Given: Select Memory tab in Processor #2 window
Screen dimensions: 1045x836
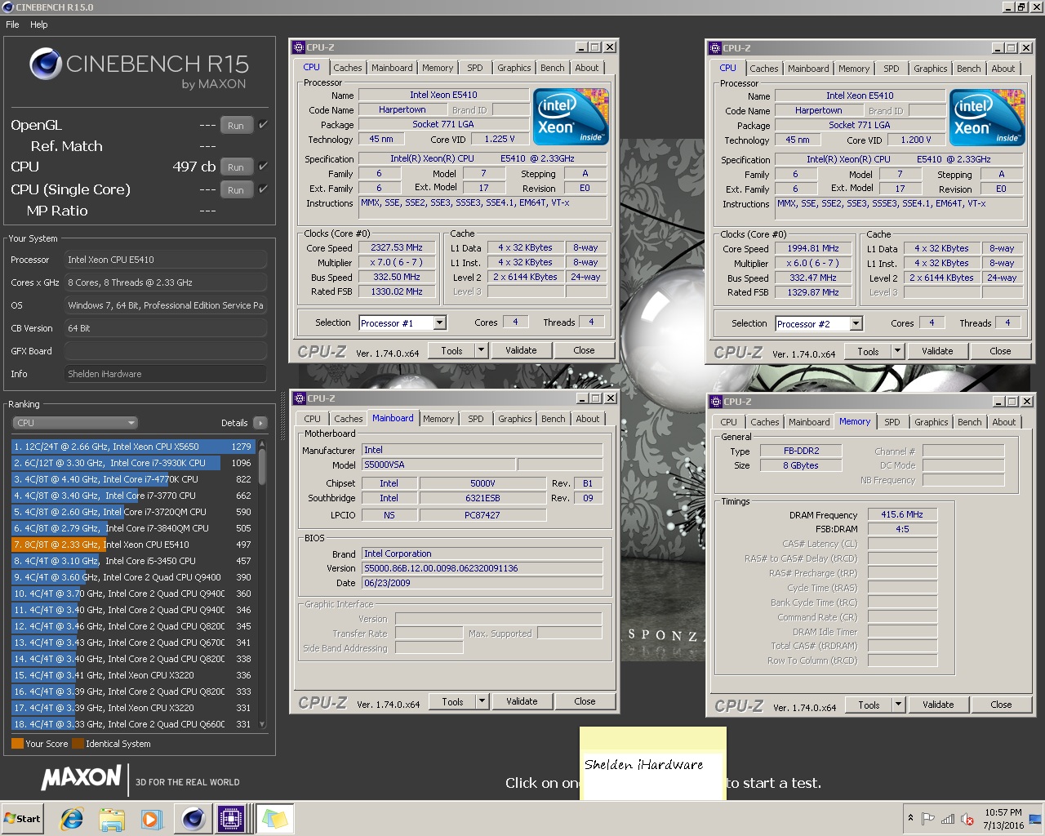Looking at the screenshot, I should point(854,69).
